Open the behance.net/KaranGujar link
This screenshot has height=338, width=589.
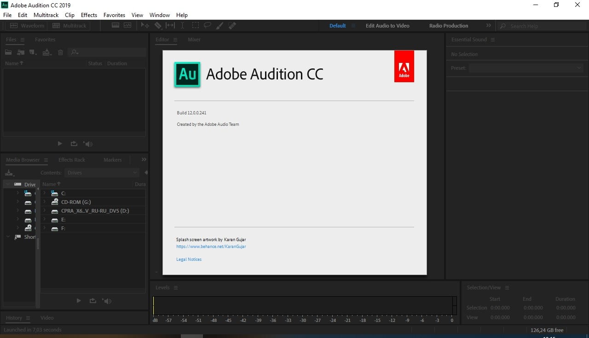(x=211, y=247)
